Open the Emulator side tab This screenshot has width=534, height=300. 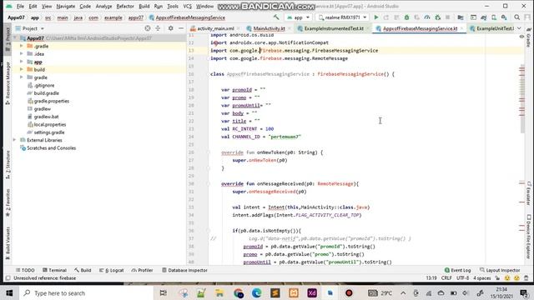point(529,193)
